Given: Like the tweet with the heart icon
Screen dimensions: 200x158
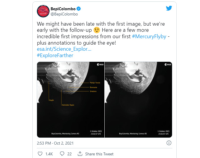Looking at the screenshot, I should tap(40, 154).
